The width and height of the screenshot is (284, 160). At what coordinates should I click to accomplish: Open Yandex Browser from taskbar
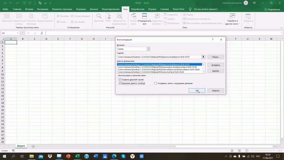click(x=133, y=156)
